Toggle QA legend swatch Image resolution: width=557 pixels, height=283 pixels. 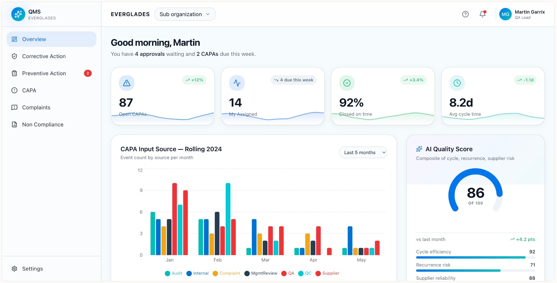pos(284,273)
